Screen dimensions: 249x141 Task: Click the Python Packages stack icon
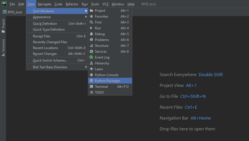pos(91,81)
